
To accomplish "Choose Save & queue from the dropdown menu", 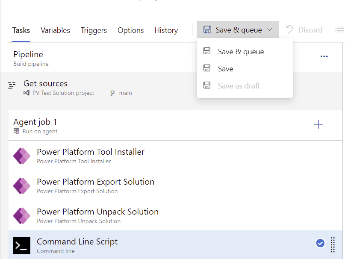I will click(x=245, y=51).
